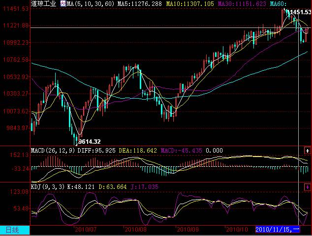Click the MA60 label

[278, 4]
